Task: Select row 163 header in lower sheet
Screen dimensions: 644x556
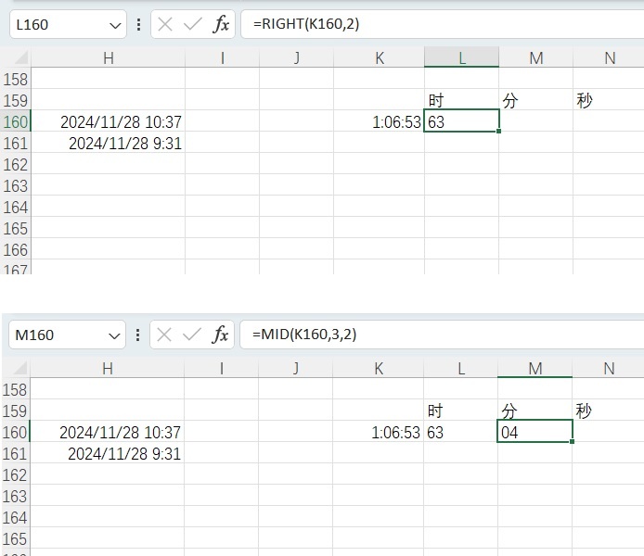Action: point(15,496)
